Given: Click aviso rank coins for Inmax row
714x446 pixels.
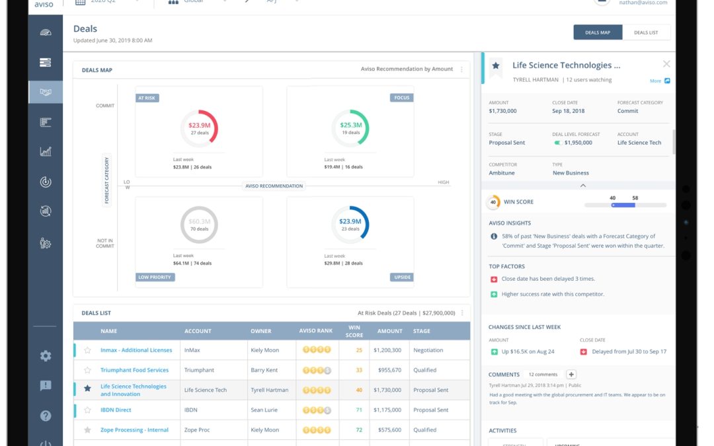Looking at the screenshot, I should pyautogui.click(x=317, y=350).
